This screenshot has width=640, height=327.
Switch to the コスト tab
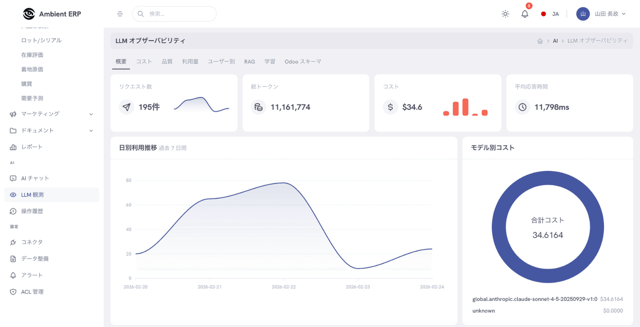tap(144, 61)
